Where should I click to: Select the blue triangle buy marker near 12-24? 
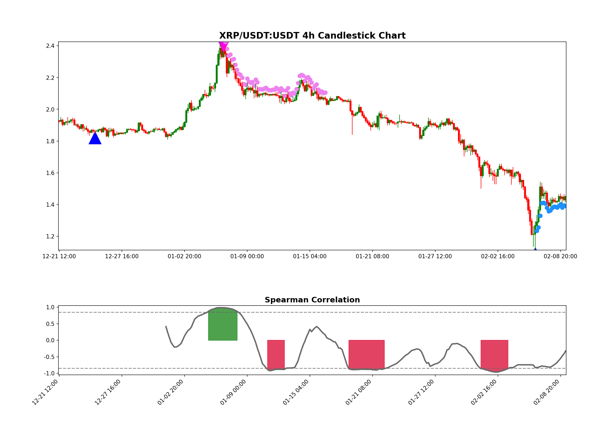[95, 139]
